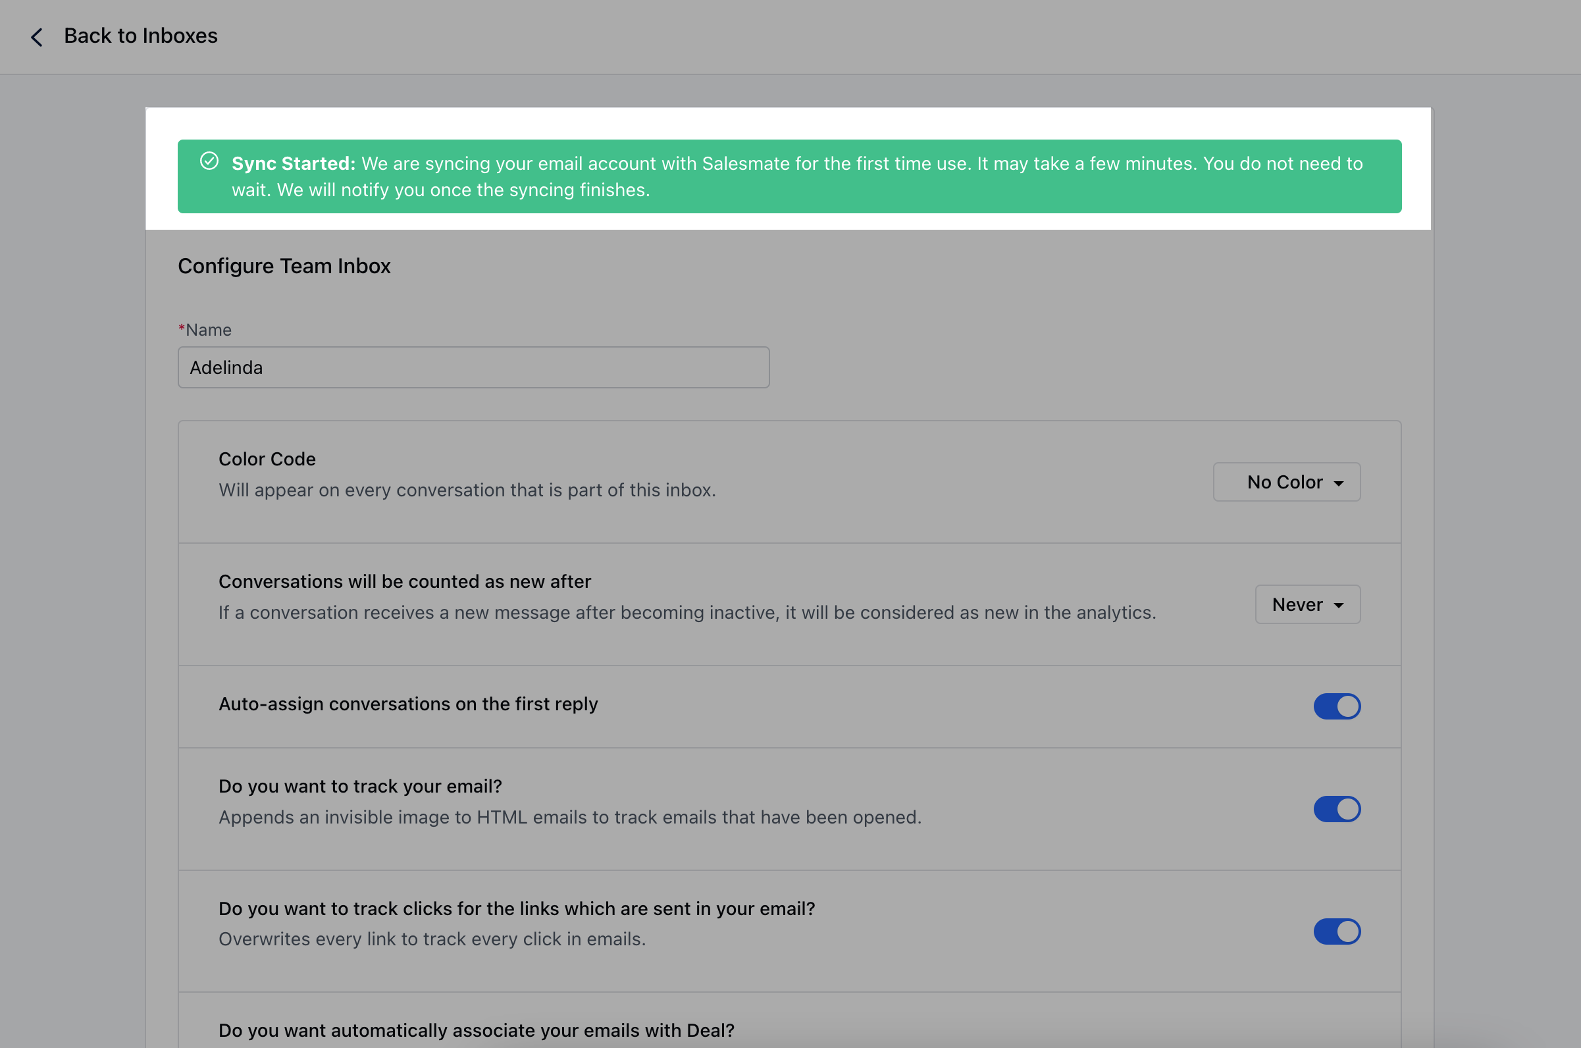Focus the Name field containing Adelinda

click(473, 367)
